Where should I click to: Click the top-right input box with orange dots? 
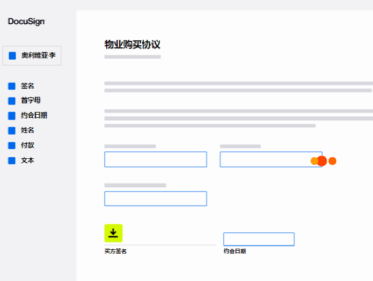(264, 159)
